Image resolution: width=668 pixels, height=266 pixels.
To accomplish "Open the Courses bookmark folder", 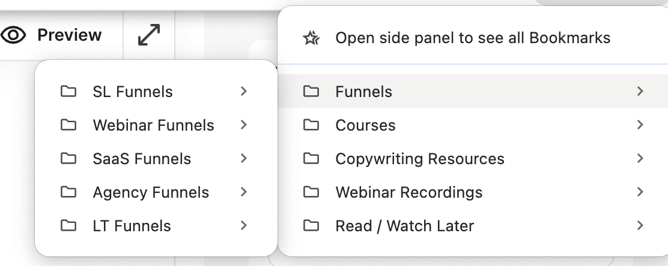I will tap(365, 125).
